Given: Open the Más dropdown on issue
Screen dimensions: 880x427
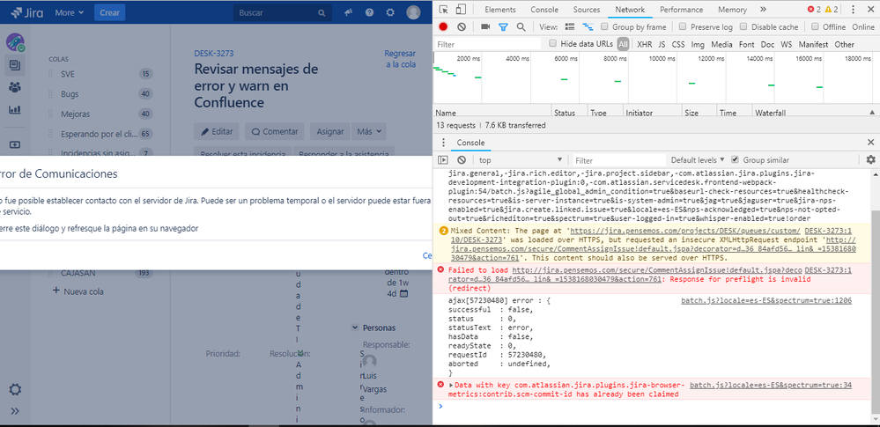Looking at the screenshot, I should tap(369, 131).
